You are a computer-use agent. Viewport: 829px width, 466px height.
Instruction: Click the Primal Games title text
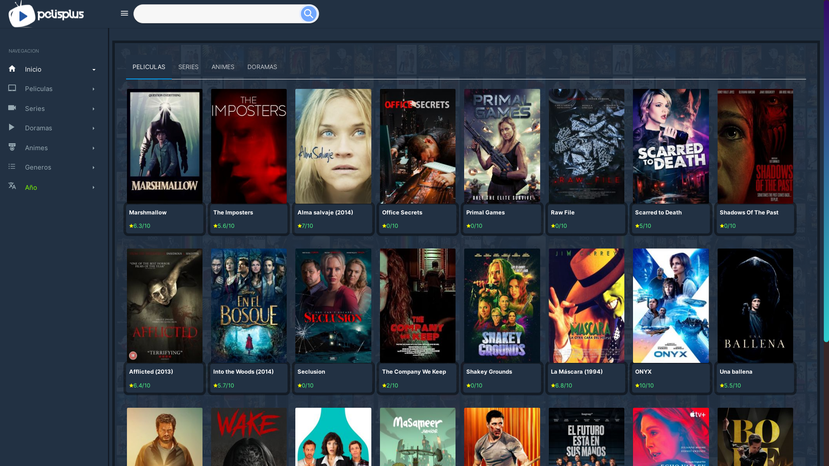485,212
